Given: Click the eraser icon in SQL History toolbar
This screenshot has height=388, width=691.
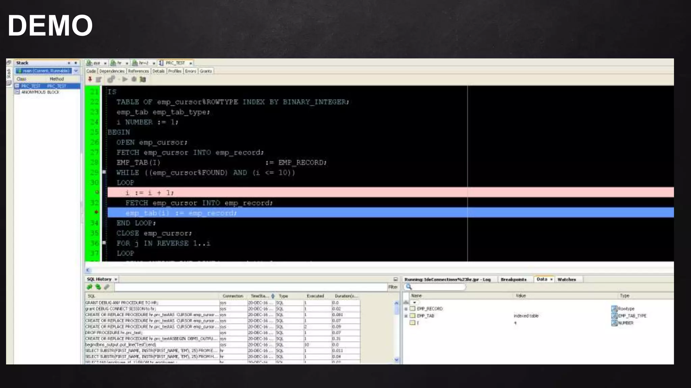Looking at the screenshot, I should click(x=107, y=287).
